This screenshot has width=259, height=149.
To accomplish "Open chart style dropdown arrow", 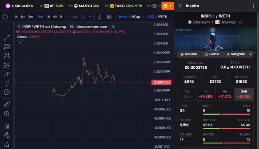I will [90, 17].
